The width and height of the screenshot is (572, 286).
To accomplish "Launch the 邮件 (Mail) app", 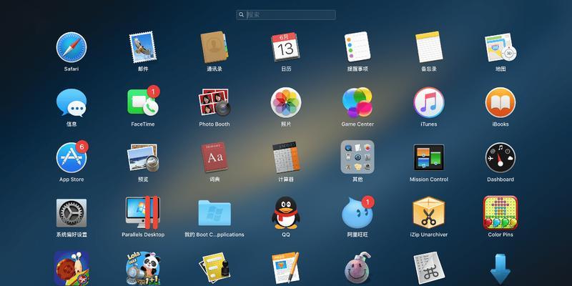I will 143,47.
